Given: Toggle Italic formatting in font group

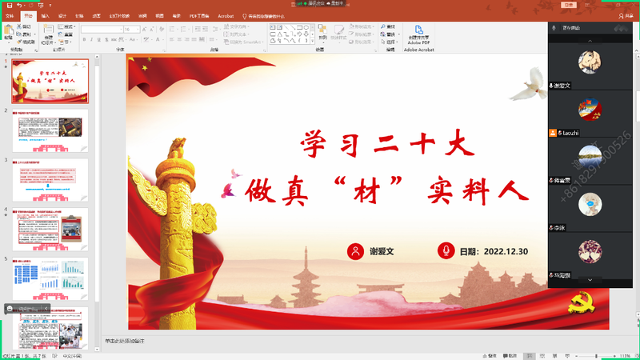Looking at the screenshot, I should point(91,40).
